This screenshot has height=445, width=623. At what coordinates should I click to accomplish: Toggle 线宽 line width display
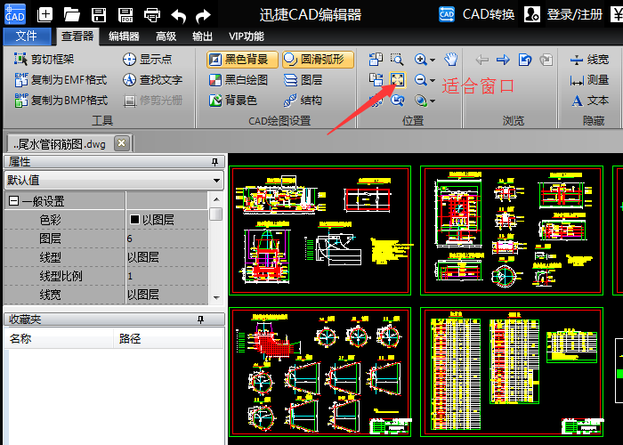pos(589,60)
